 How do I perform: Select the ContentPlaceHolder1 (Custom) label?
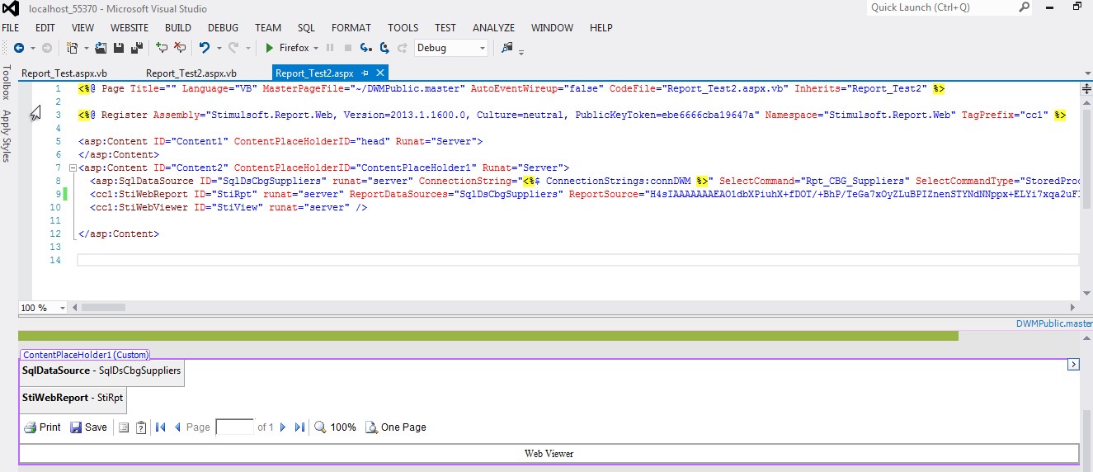tap(86, 355)
